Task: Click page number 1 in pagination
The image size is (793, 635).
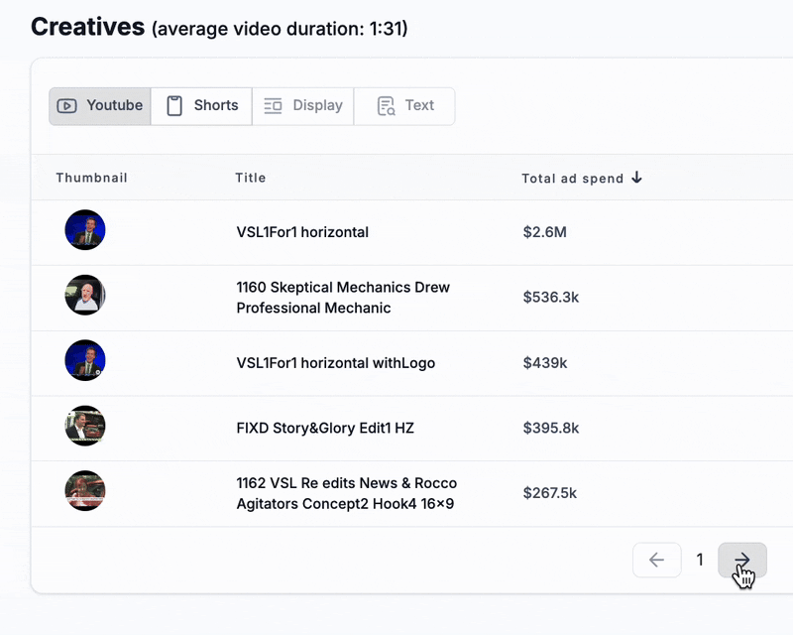Action: coord(700,560)
